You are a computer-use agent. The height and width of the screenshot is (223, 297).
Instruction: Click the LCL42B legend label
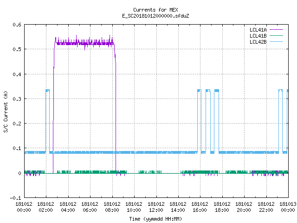point(258,42)
